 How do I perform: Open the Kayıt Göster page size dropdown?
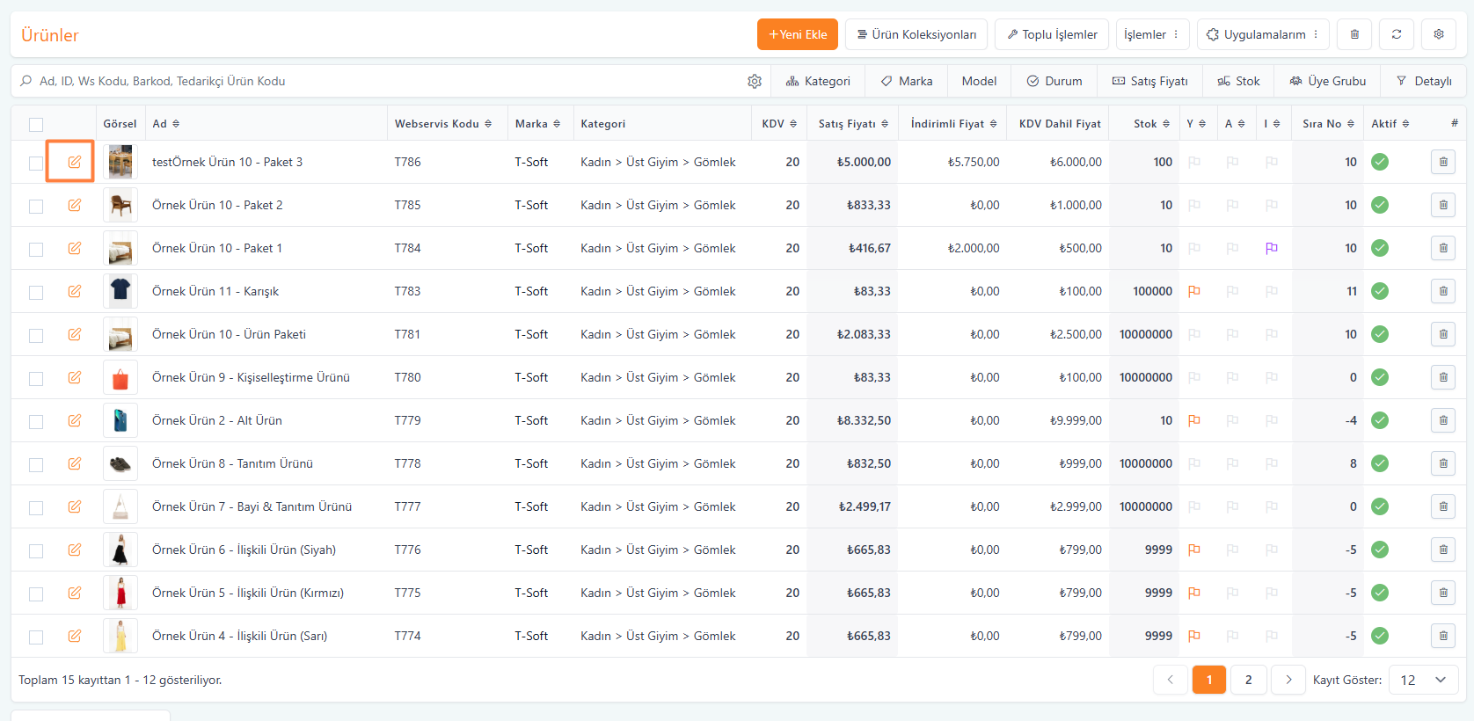[1423, 680]
